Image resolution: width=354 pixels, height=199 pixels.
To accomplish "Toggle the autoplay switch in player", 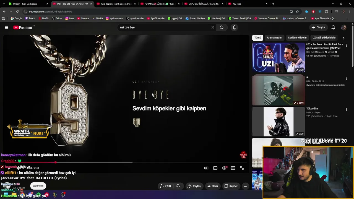I will click(205, 168).
